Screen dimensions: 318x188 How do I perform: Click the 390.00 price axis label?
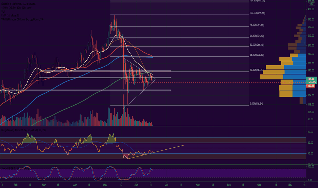(x=311, y=19)
